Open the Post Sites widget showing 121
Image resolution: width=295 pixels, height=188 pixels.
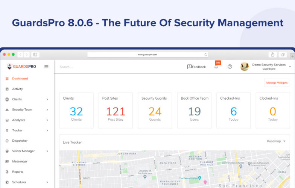click(x=116, y=111)
